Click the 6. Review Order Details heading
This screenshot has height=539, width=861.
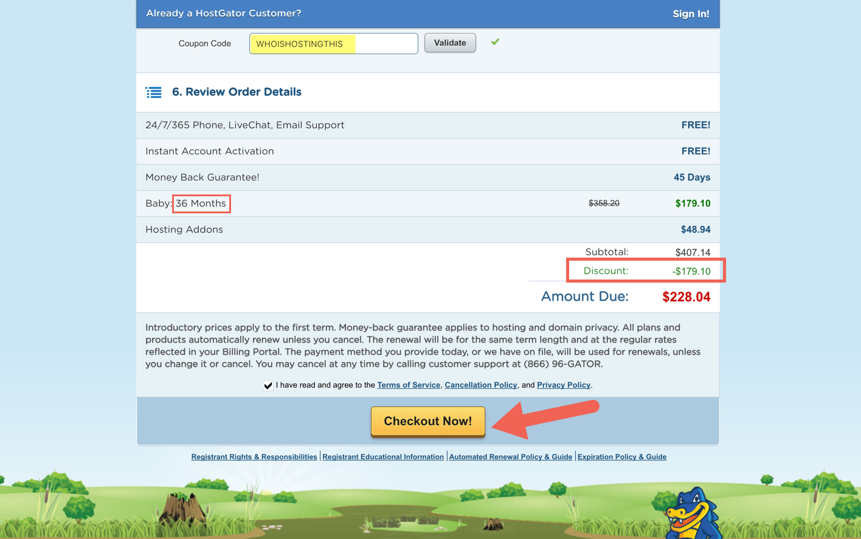pos(237,92)
